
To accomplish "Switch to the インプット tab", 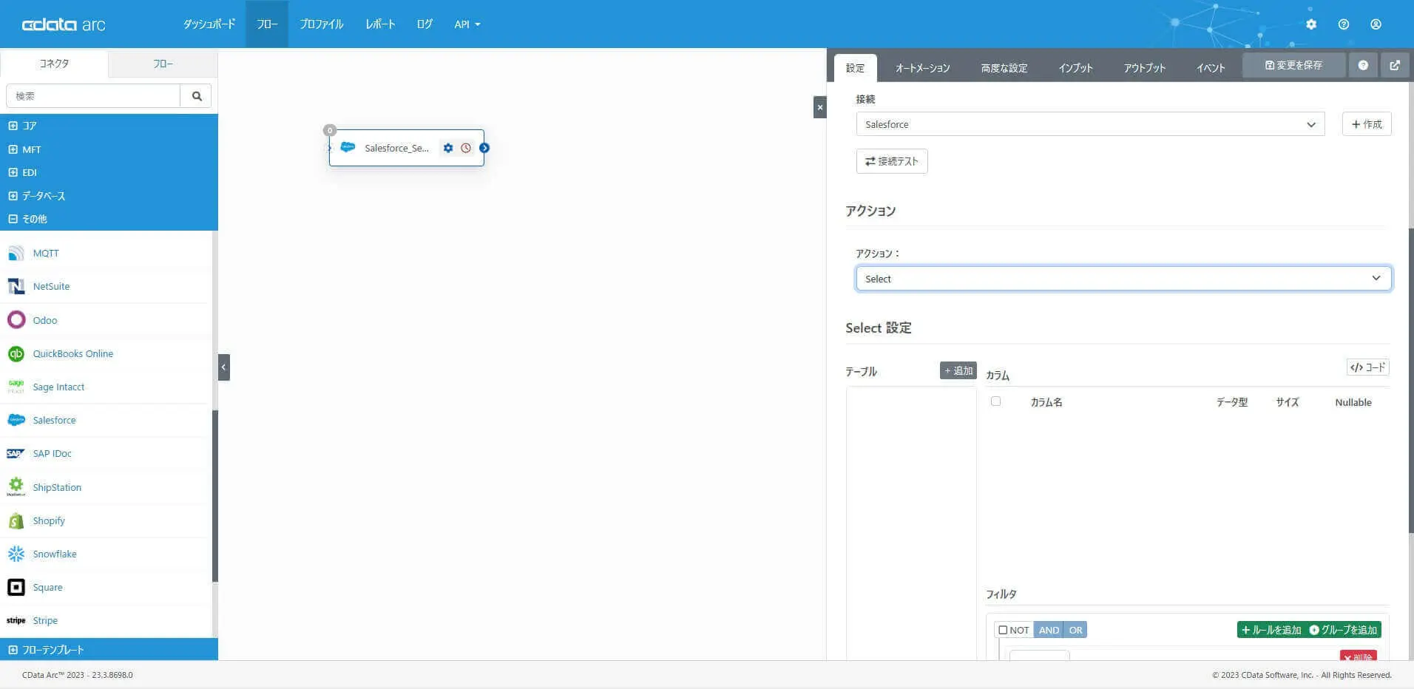I will point(1075,68).
